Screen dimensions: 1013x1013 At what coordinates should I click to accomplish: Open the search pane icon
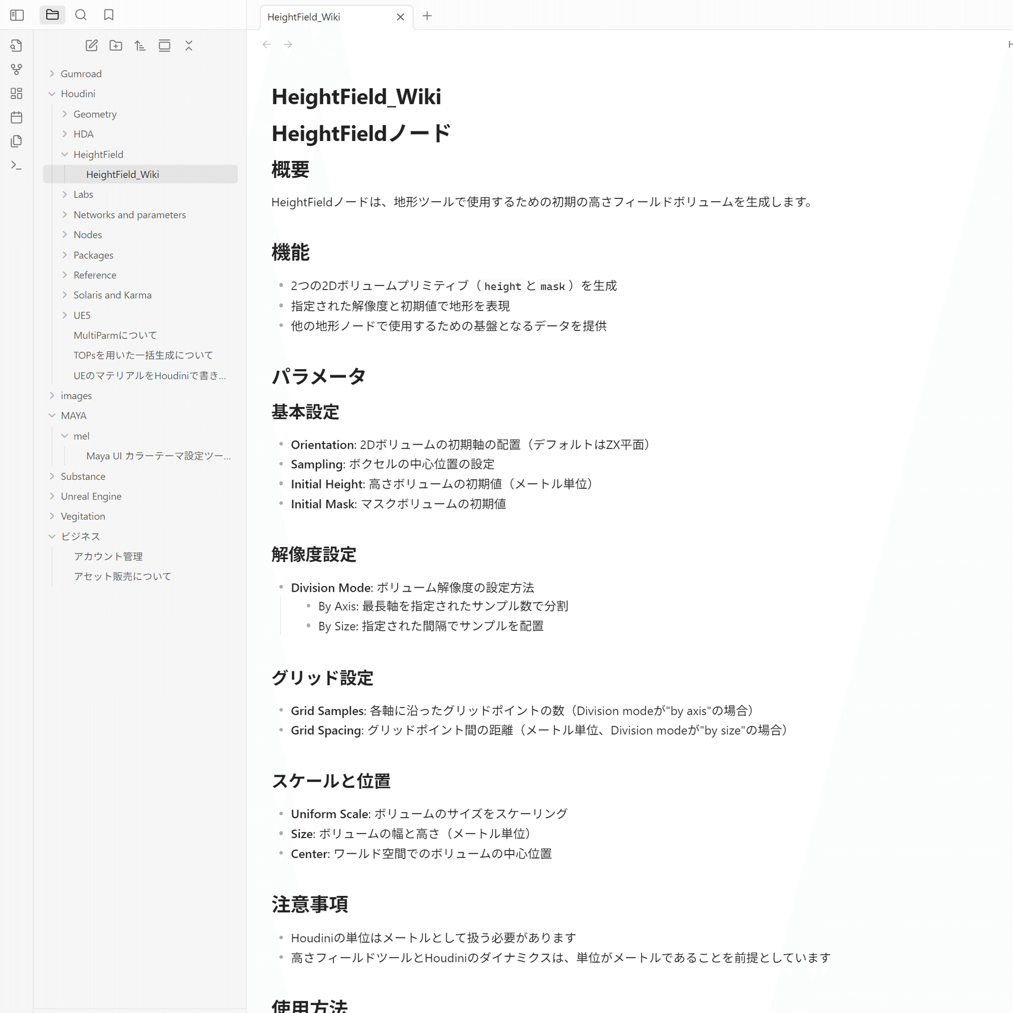tap(81, 15)
